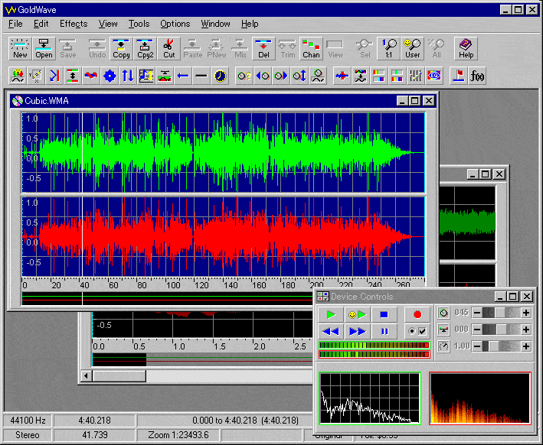
Task: Open the Help menu
Action: tap(250, 24)
